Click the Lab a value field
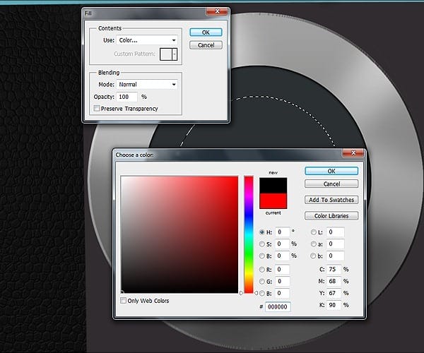 click(335, 244)
